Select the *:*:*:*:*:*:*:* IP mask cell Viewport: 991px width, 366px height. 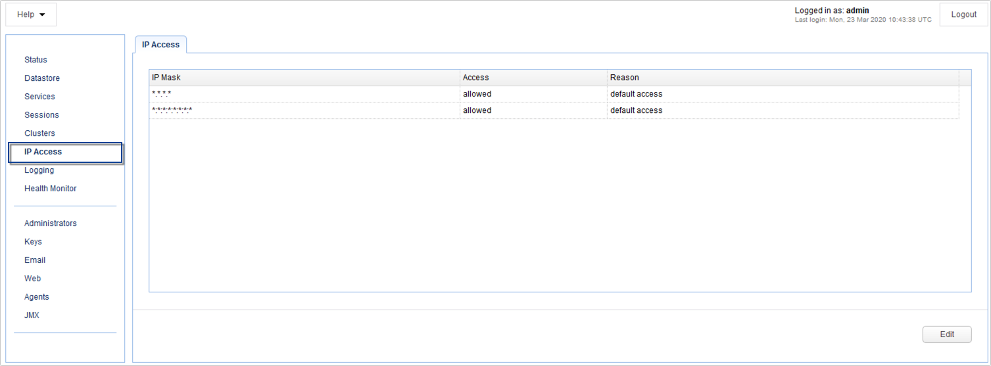(x=304, y=110)
